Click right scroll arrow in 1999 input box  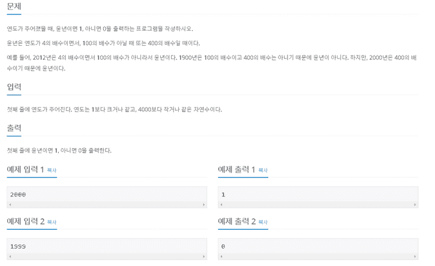tap(204, 256)
